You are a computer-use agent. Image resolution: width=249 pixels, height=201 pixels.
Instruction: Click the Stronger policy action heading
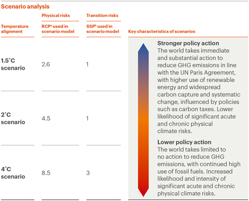(188, 43)
